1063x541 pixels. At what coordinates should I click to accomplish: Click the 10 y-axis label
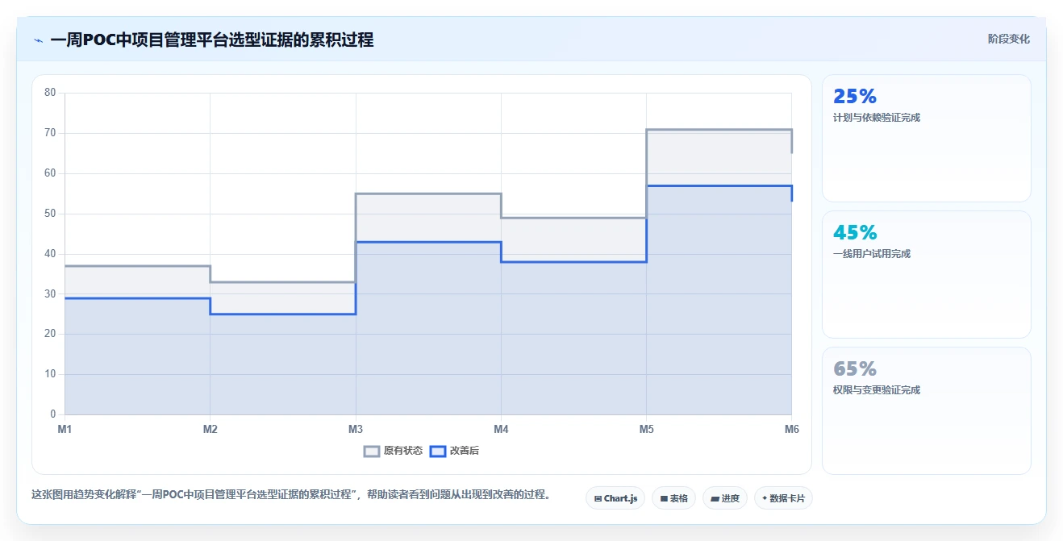(50, 374)
